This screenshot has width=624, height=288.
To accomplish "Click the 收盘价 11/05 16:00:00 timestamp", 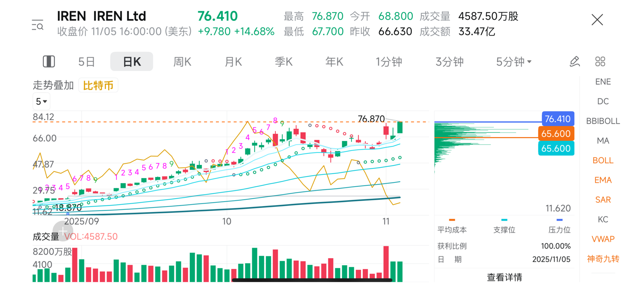I will (124, 32).
